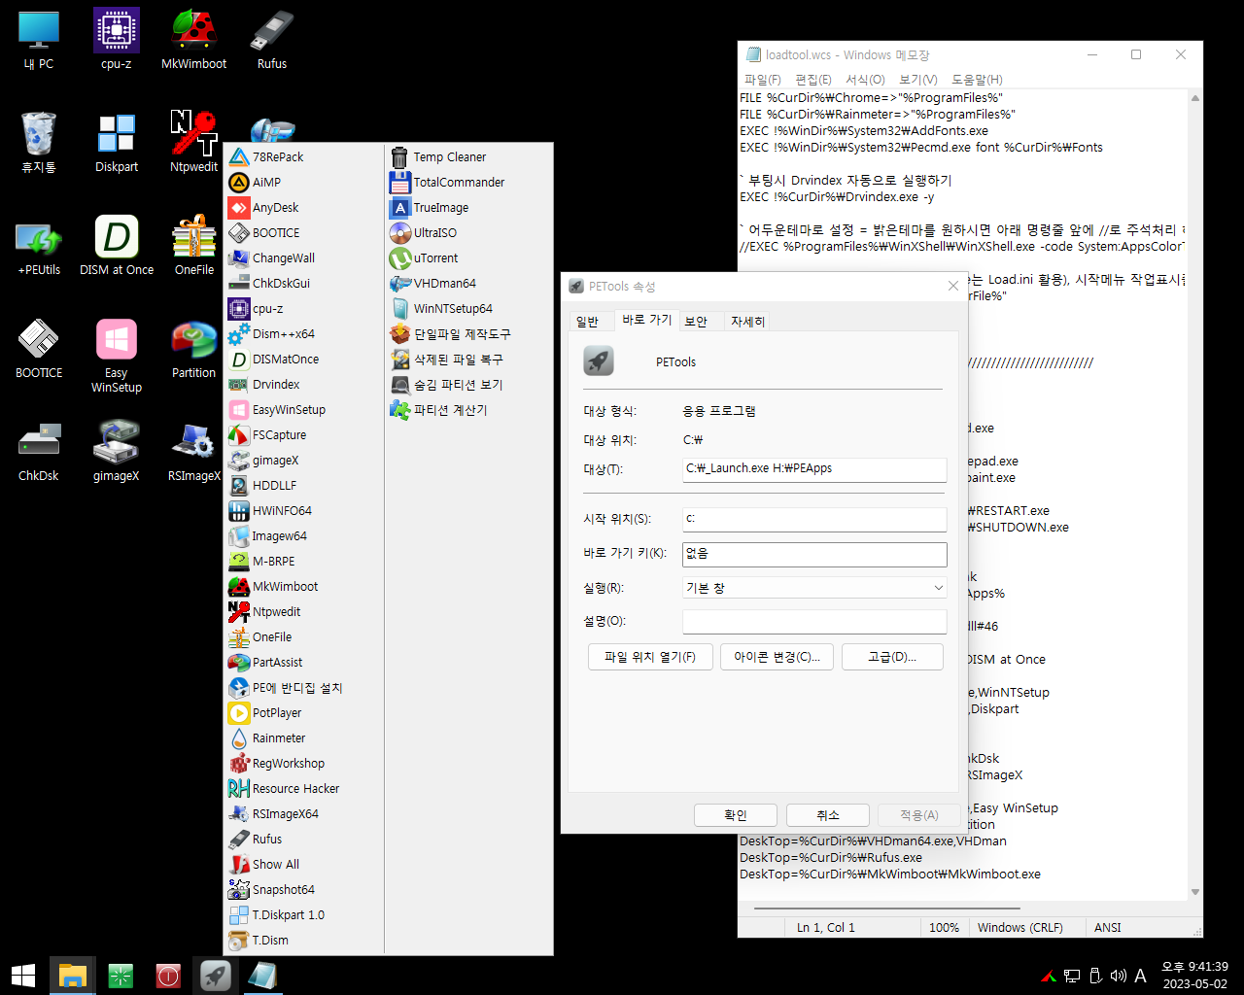The width and height of the screenshot is (1244, 995).
Task: Launch Temp Cleaner from the PETools menu
Action: pos(468,156)
